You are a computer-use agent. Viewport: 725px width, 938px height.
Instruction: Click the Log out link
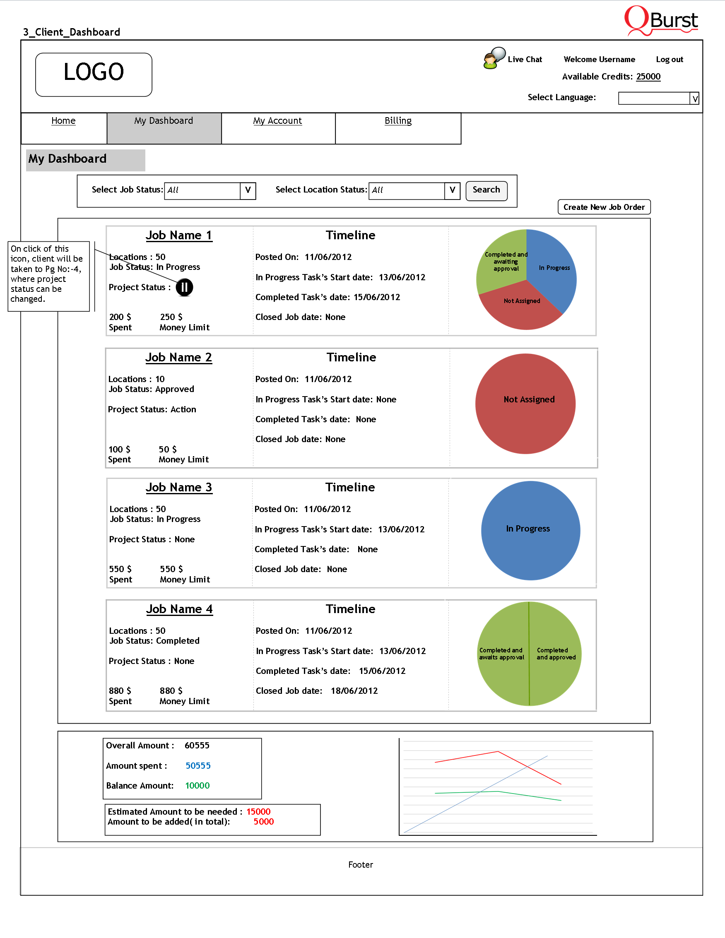pos(669,60)
